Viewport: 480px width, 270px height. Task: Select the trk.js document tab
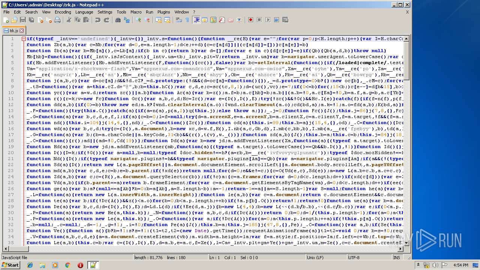13,31
